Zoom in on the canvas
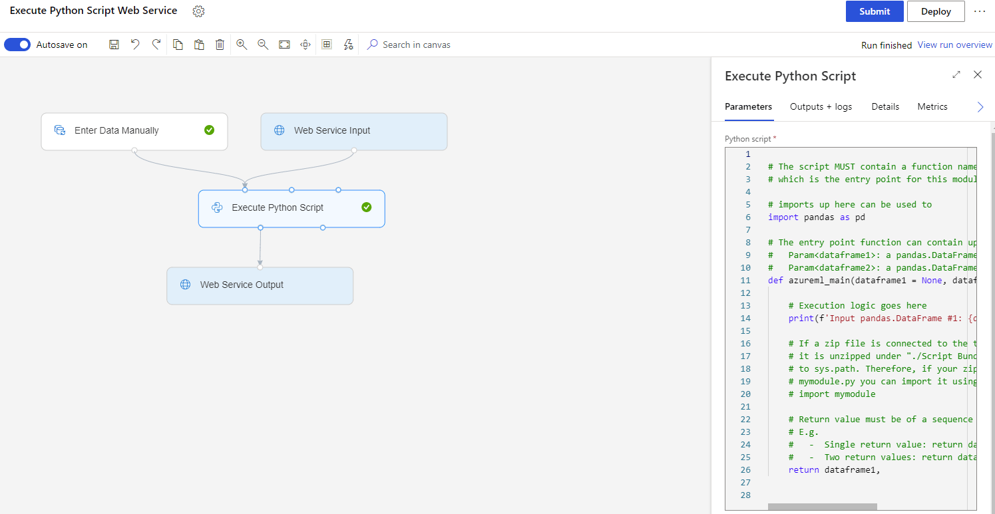 pos(242,45)
